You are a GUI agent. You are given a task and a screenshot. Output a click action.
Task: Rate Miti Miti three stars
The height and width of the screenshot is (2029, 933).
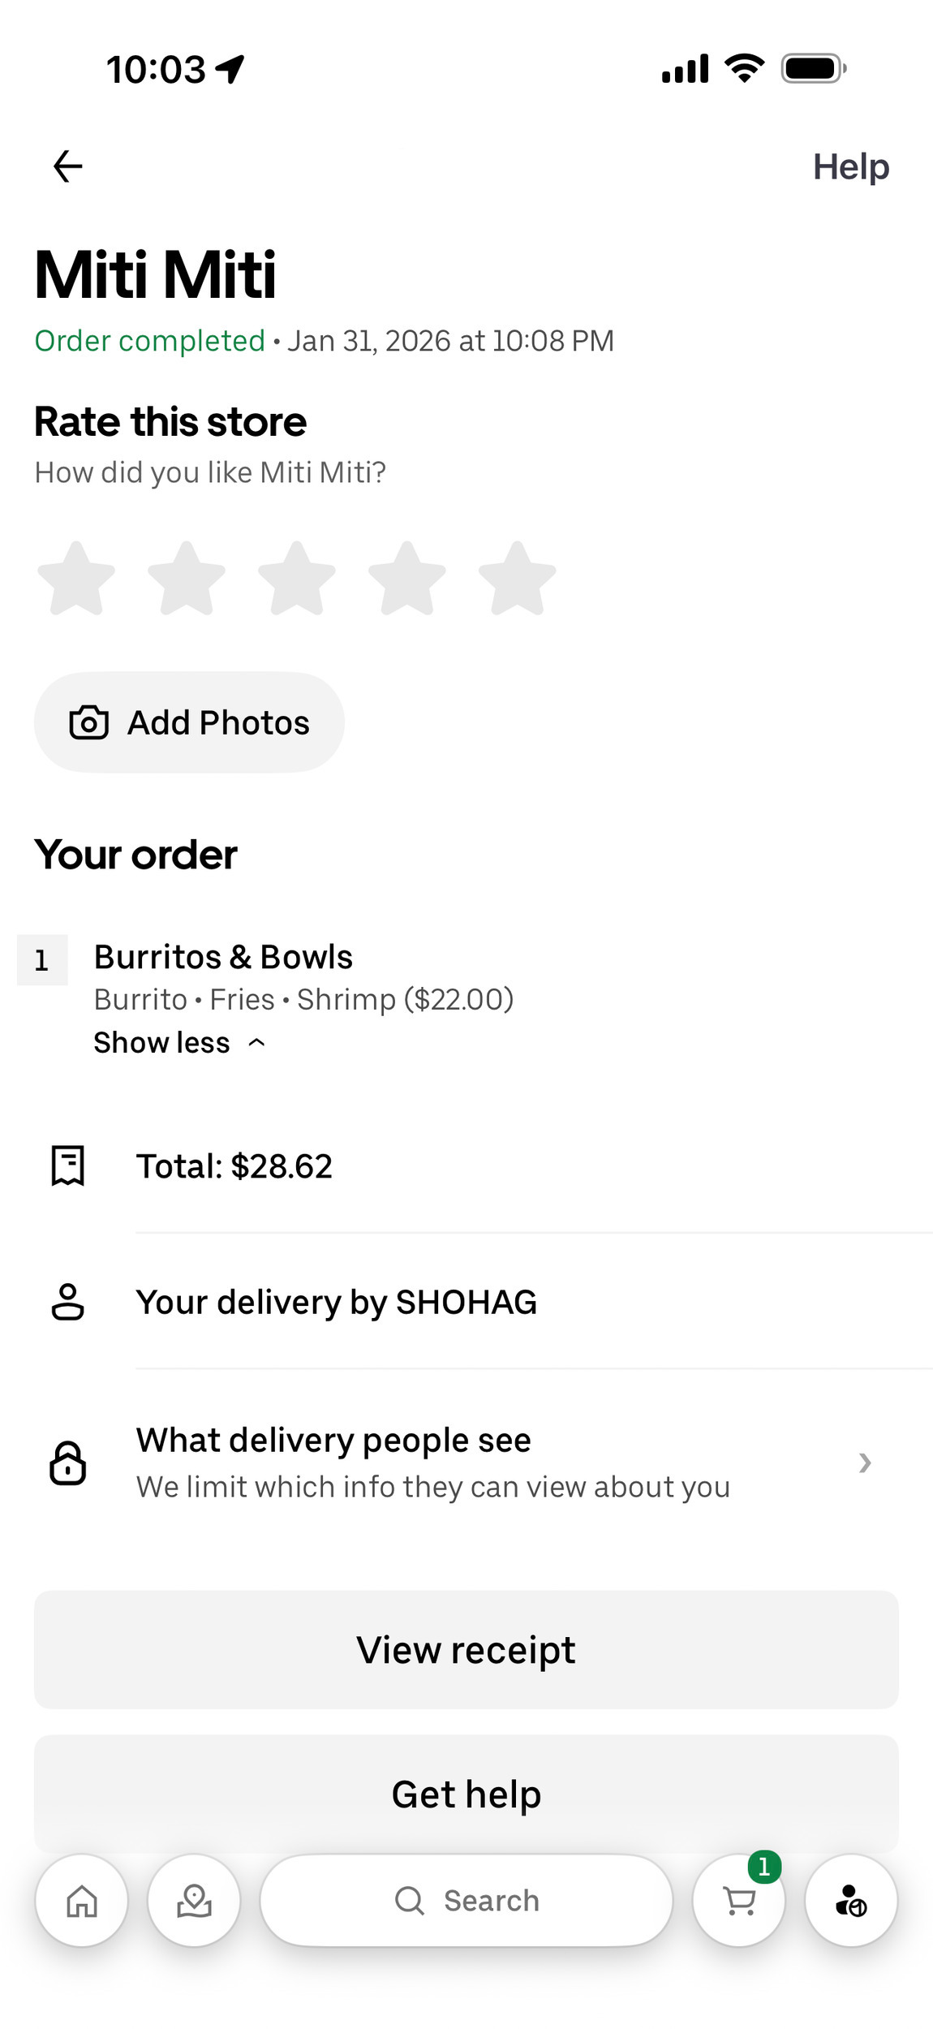point(297,579)
